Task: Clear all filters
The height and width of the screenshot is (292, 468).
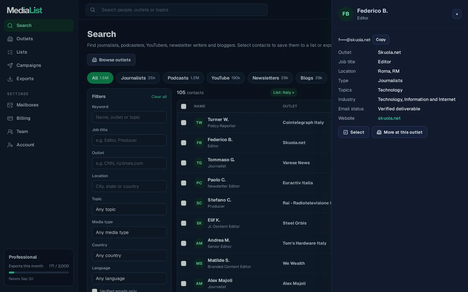Action: coord(159,97)
